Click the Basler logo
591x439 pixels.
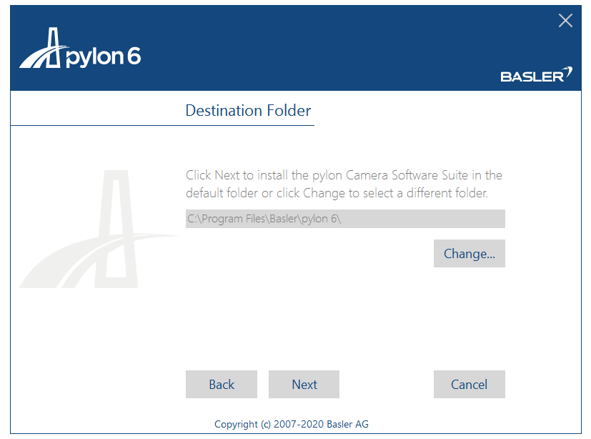tap(532, 75)
